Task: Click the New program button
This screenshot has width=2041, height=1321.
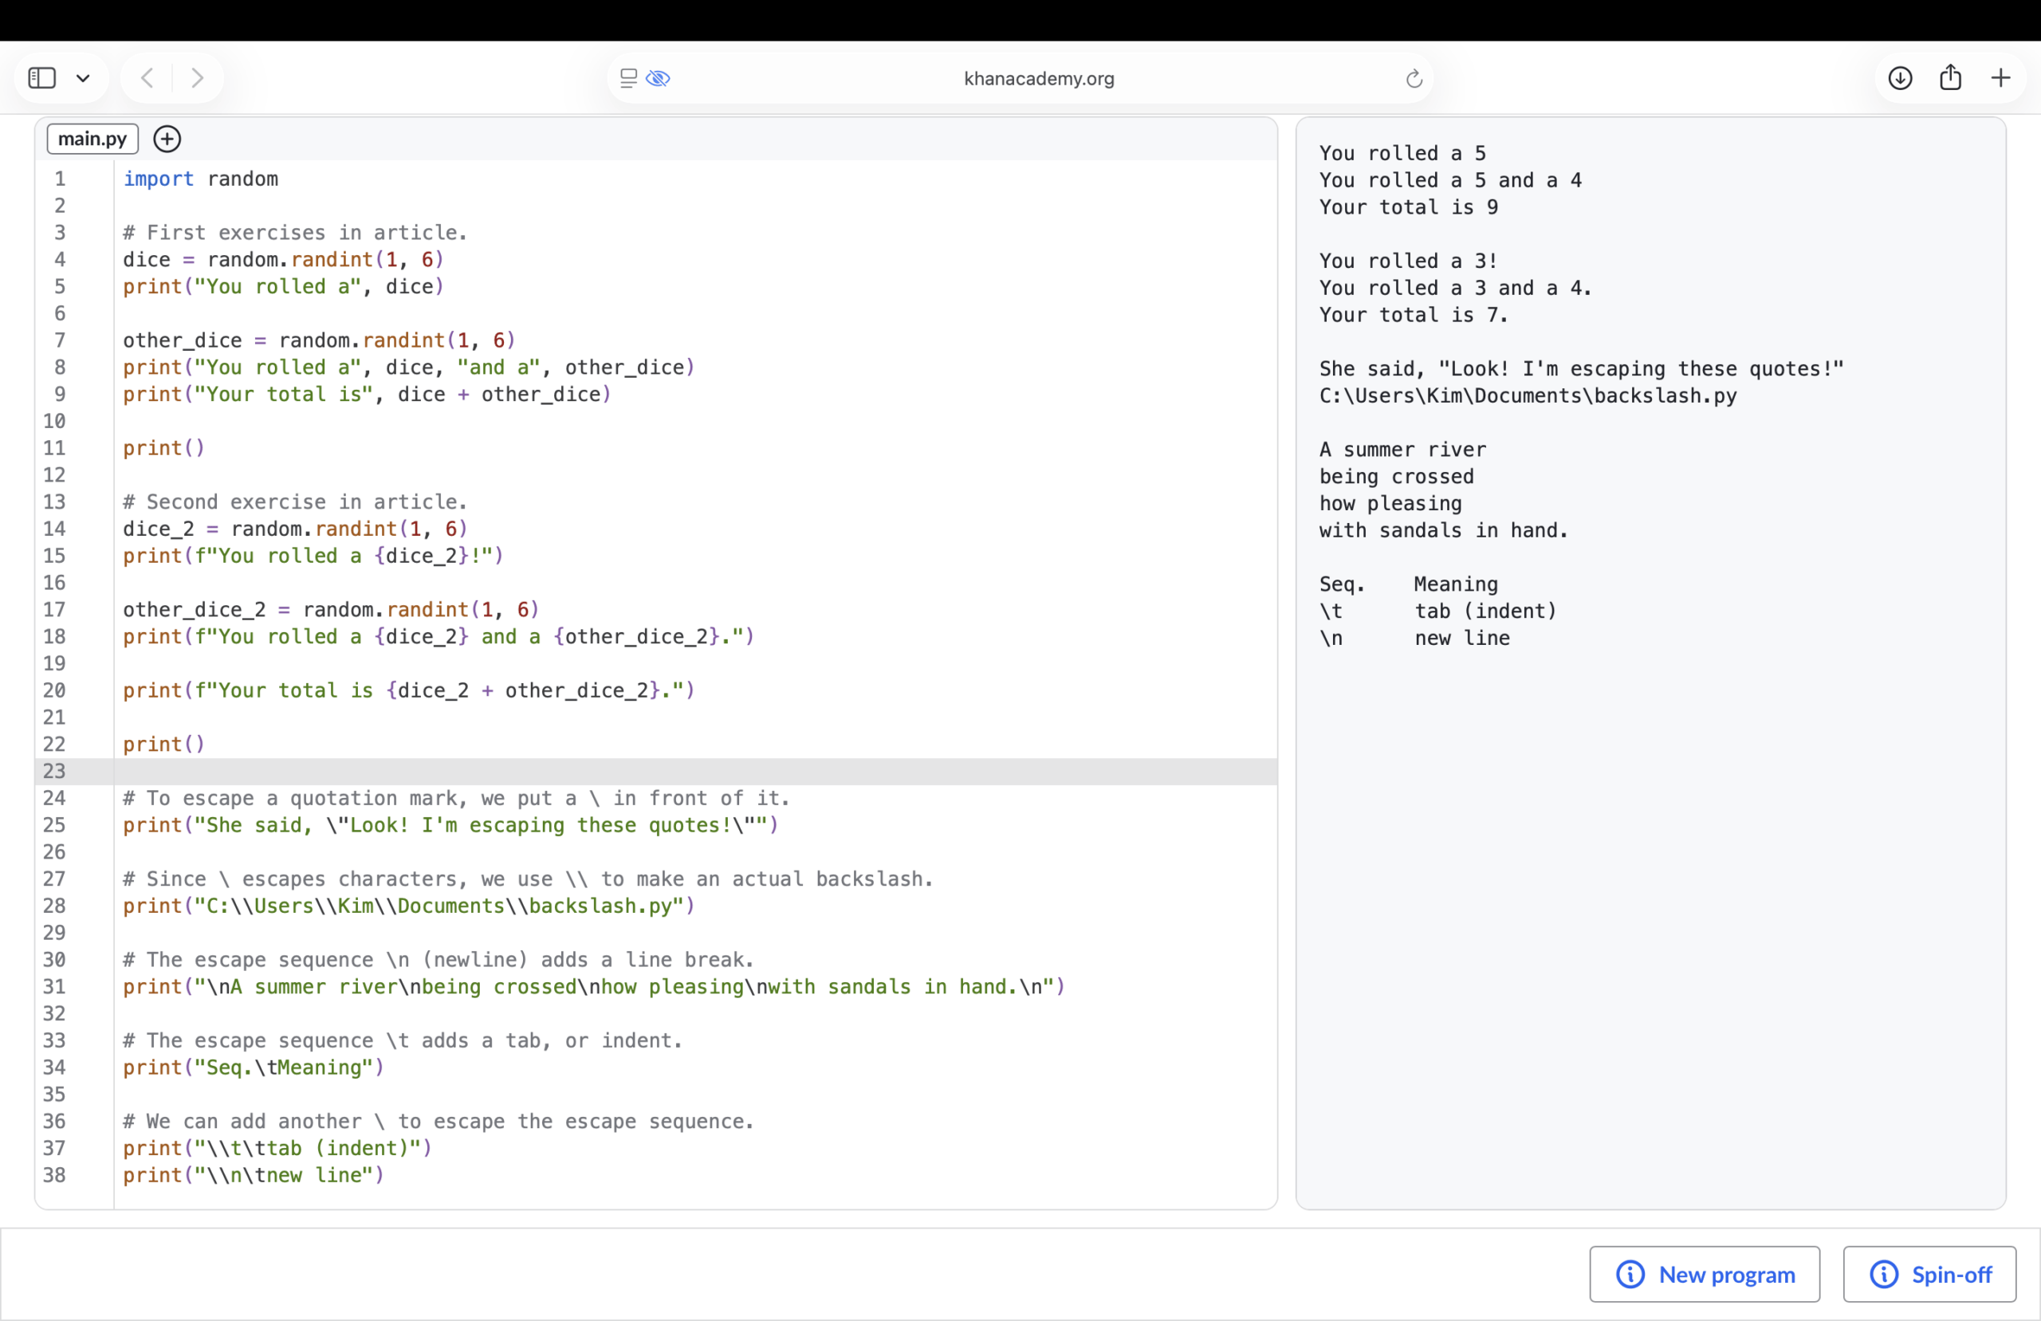Action: click(1704, 1274)
